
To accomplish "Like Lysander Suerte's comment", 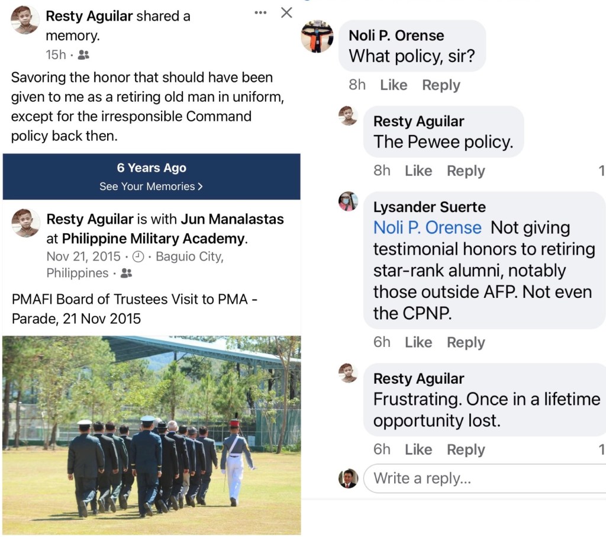I will [418, 343].
